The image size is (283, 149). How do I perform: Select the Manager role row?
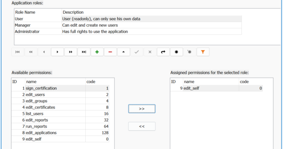pos(128,25)
